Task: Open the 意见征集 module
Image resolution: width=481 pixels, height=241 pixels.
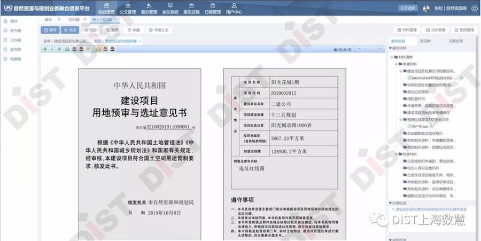Action: 191,8
